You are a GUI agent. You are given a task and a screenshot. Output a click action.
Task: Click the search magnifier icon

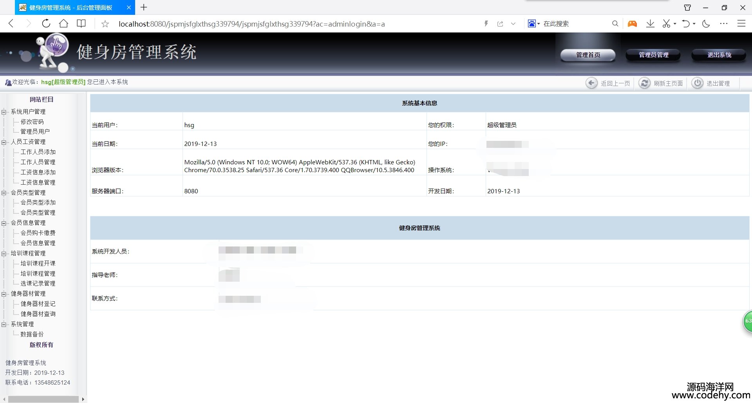pos(615,23)
